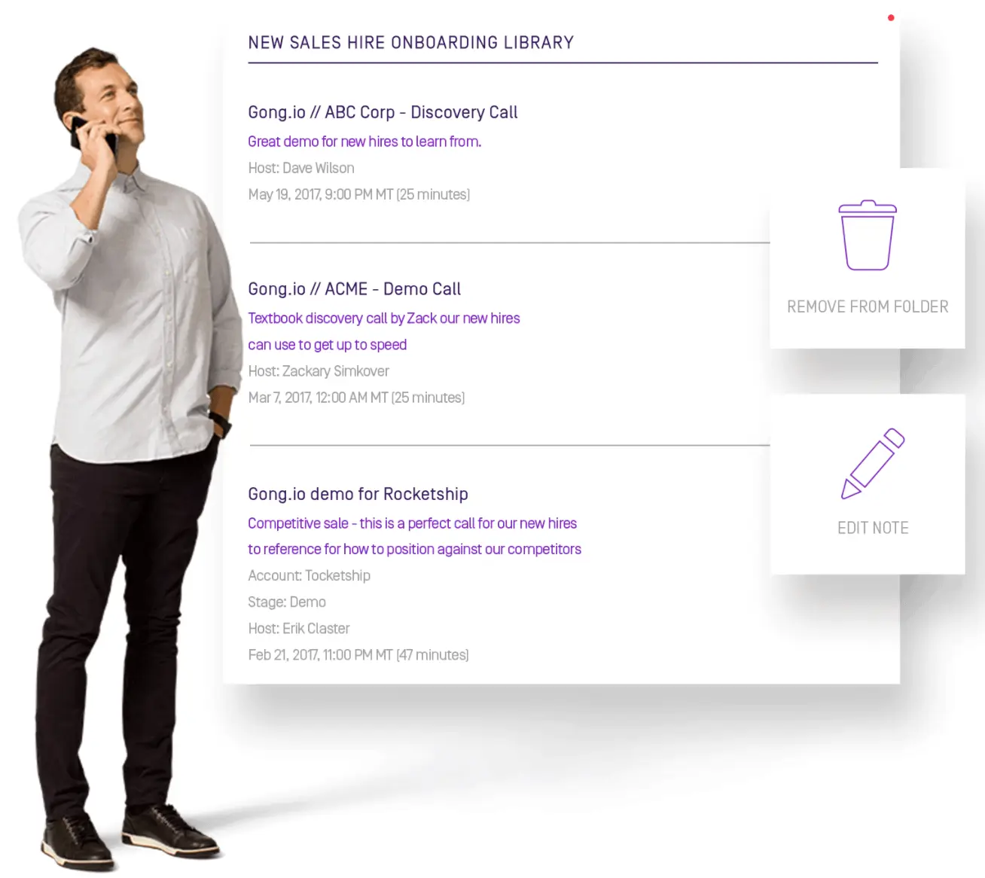The width and height of the screenshot is (985, 878).
Task: Select the New Sales Hire Onboarding Library heading
Action: [410, 42]
